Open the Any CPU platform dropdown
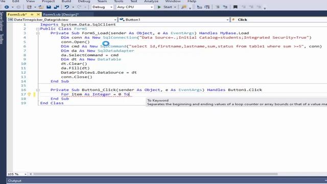The width and height of the screenshot is (327, 184). [x=135, y=7]
